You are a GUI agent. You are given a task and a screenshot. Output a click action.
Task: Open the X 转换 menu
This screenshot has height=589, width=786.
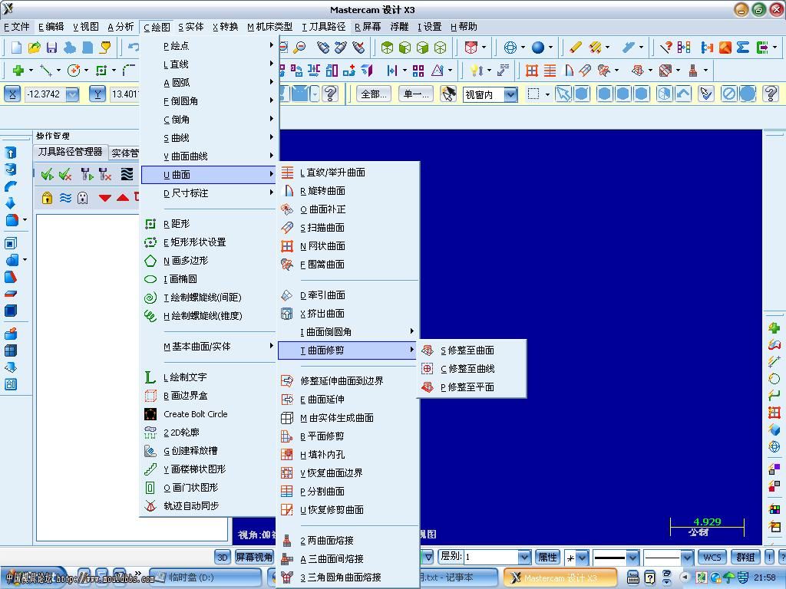(225, 27)
